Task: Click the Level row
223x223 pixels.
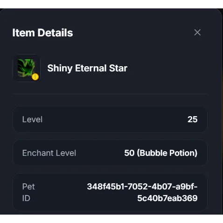Action: pyautogui.click(x=110, y=119)
